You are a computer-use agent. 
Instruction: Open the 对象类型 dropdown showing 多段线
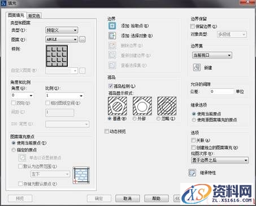pos(232,34)
